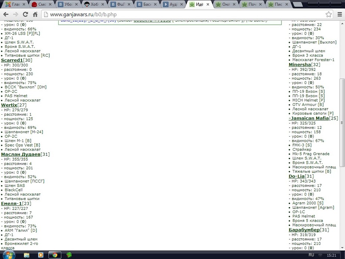This screenshot has width=345, height=259.
Task: Open the browser home page icon
Action: click(35, 14)
